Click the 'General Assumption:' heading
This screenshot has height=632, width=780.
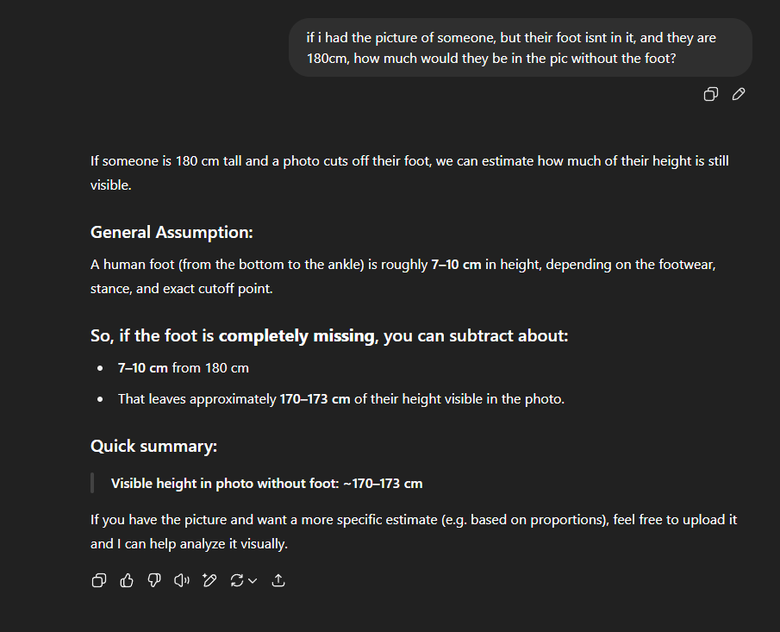pyautogui.click(x=172, y=233)
